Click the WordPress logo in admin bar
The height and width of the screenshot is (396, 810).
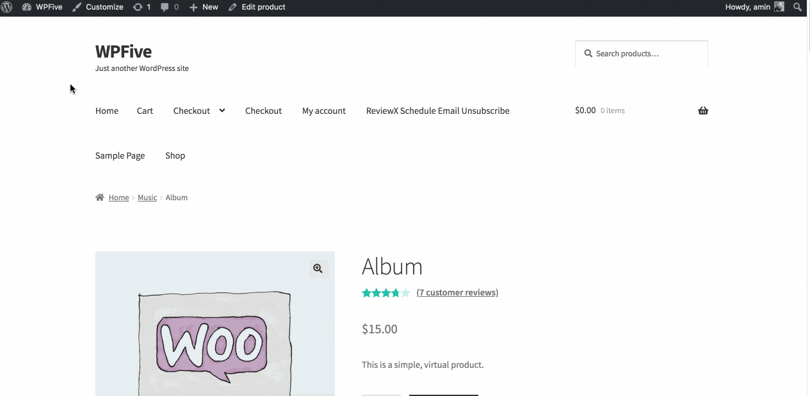click(6, 7)
